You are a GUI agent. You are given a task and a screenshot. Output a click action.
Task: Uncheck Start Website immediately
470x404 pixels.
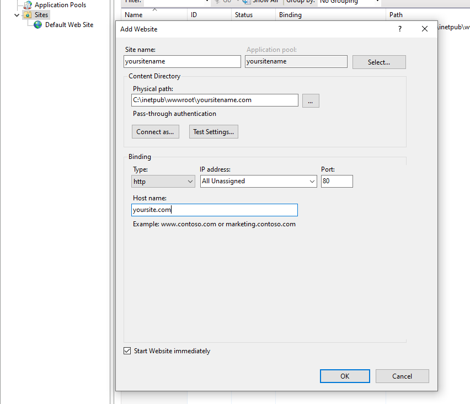(127, 350)
